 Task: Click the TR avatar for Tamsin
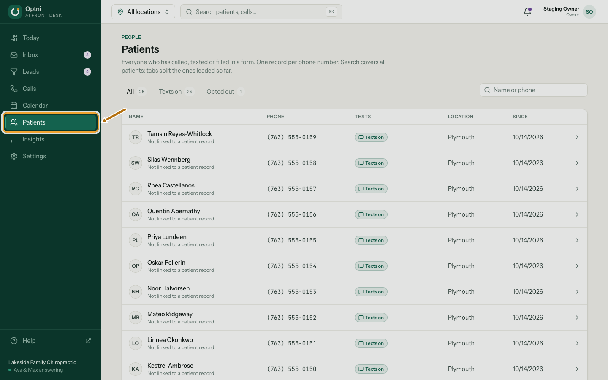[136, 137]
